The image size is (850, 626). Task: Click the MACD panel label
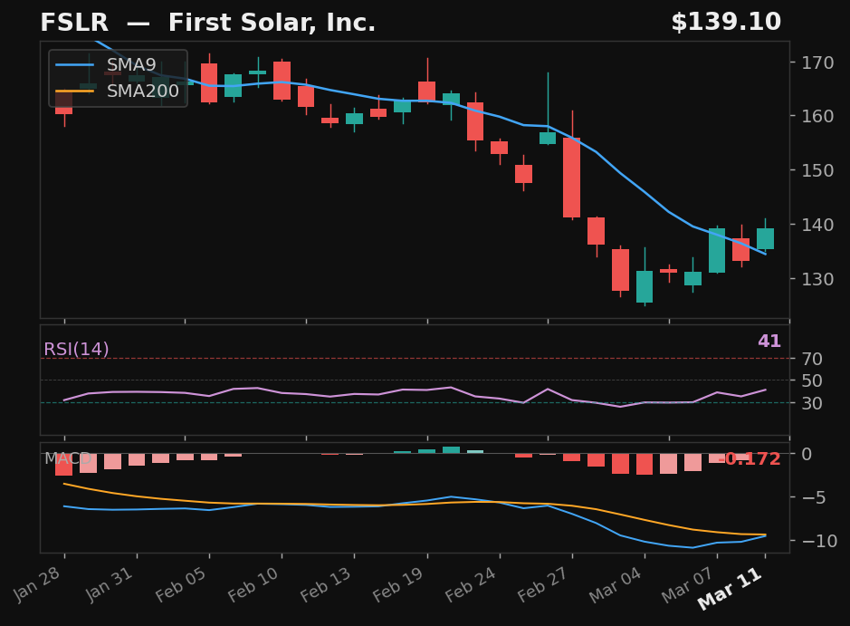[68, 458]
